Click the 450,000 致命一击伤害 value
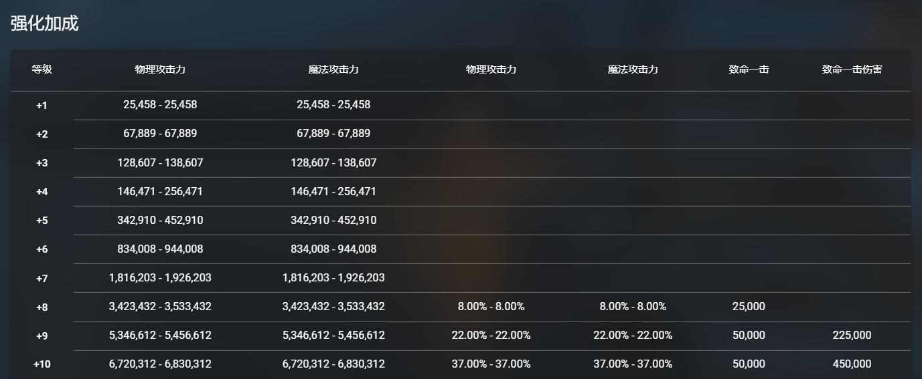This screenshot has width=922, height=379. [852, 364]
